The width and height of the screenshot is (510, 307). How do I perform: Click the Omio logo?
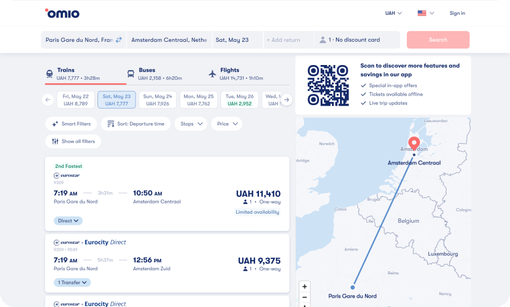click(62, 14)
